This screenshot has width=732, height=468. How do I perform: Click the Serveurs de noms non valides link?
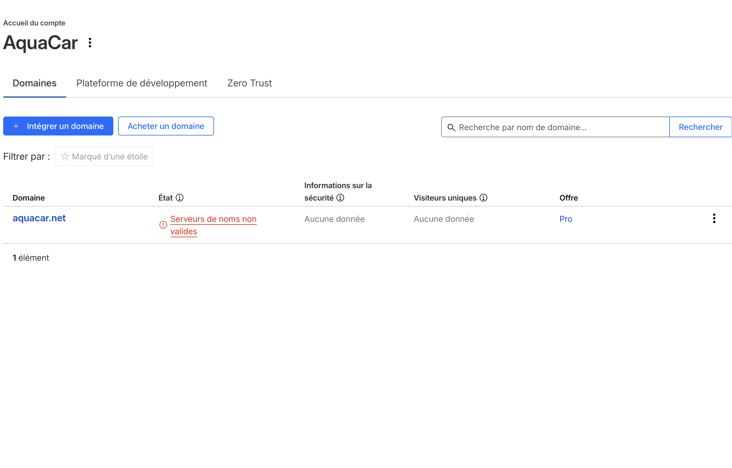213,219
